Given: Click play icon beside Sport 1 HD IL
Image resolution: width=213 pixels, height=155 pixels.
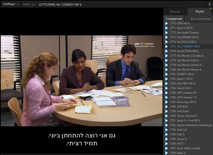Looking at the screenshot, I should pyautogui.click(x=166, y=79).
